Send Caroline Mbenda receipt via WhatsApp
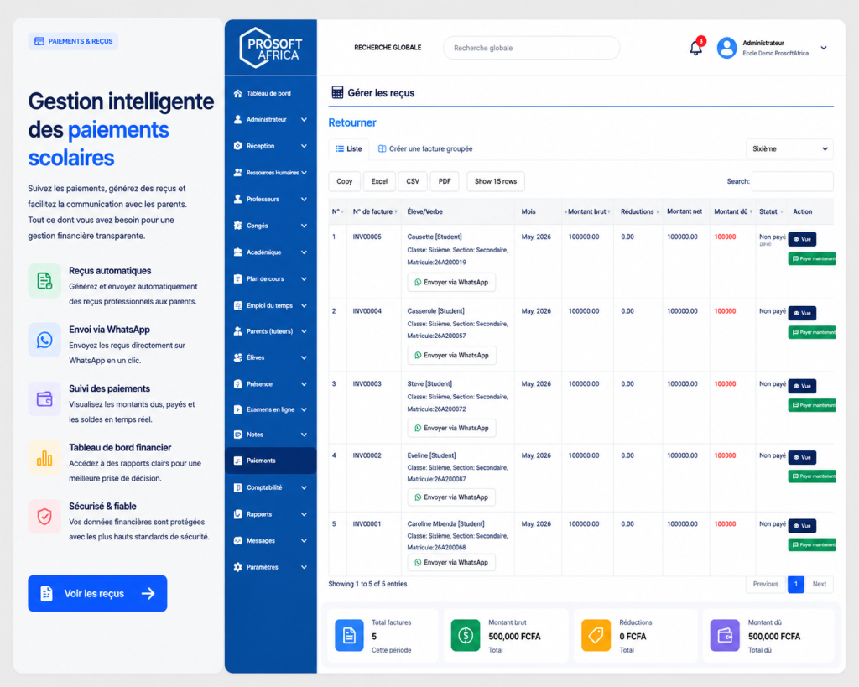 point(451,562)
